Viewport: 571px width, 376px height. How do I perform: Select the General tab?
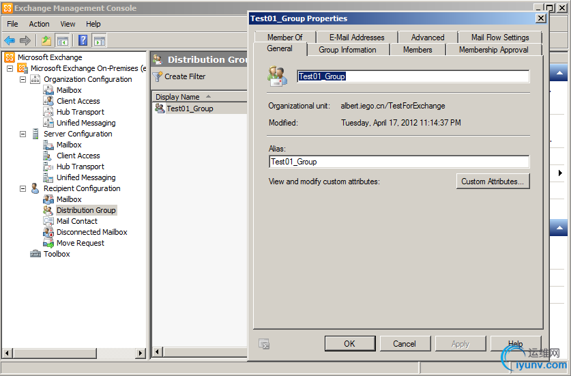point(280,48)
